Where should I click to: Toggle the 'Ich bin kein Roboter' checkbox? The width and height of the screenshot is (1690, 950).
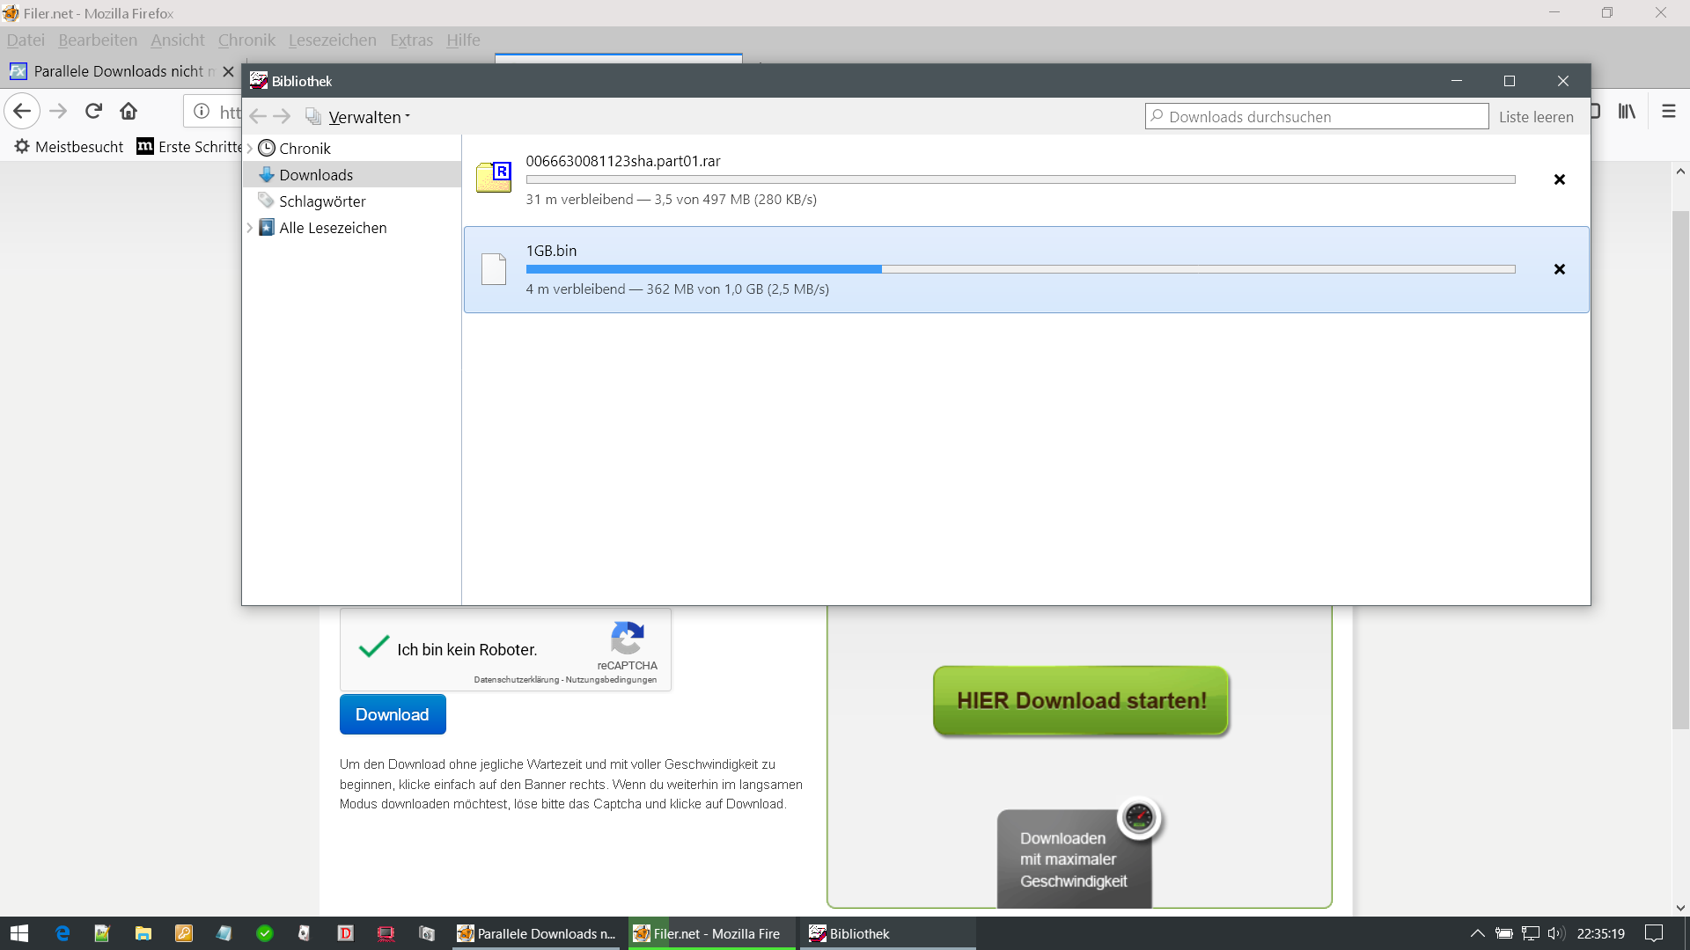tap(374, 648)
